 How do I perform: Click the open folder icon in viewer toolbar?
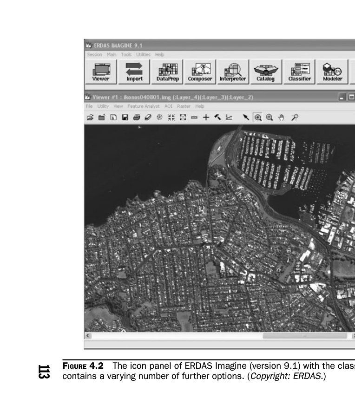[x=90, y=118]
